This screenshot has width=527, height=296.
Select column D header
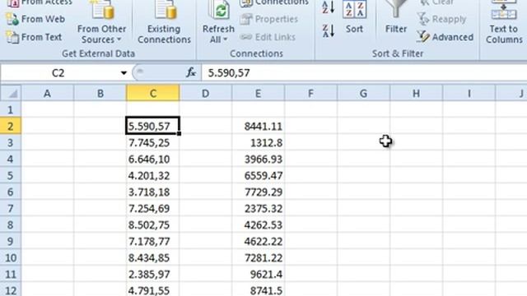click(x=205, y=93)
